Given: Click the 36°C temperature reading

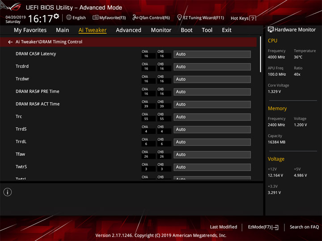Looking at the screenshot, I should coord(298,57).
